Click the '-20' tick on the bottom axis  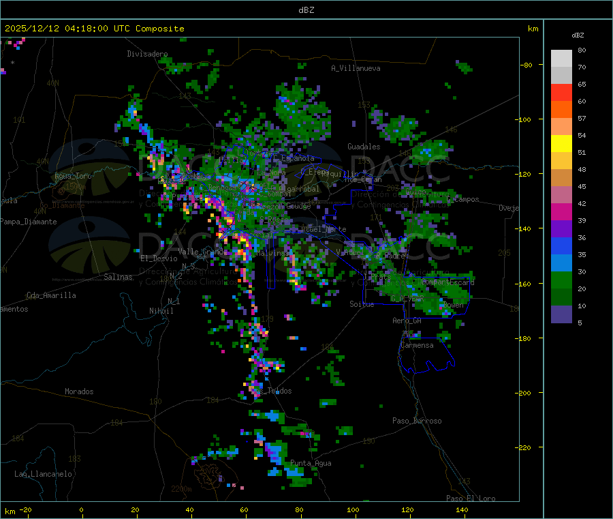(x=26, y=509)
